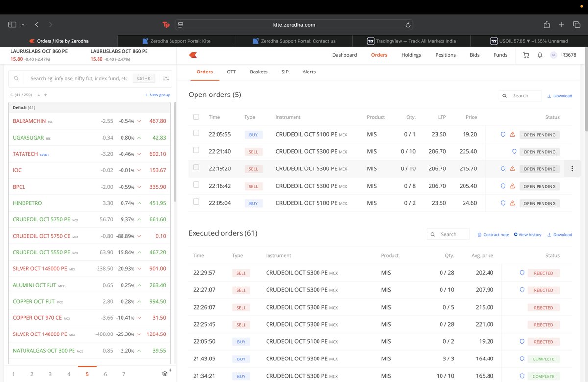The width and height of the screenshot is (588, 382).
Task: Switch to the Alerts tab
Action: (x=309, y=72)
